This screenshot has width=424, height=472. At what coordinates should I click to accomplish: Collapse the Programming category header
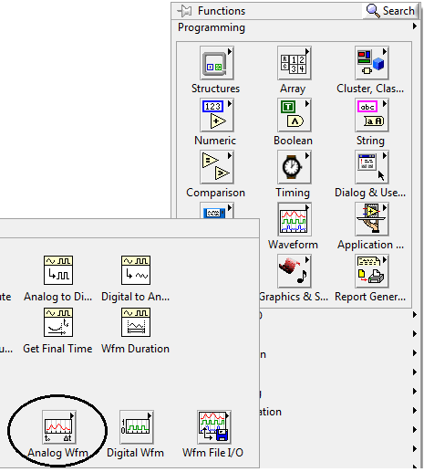click(212, 27)
